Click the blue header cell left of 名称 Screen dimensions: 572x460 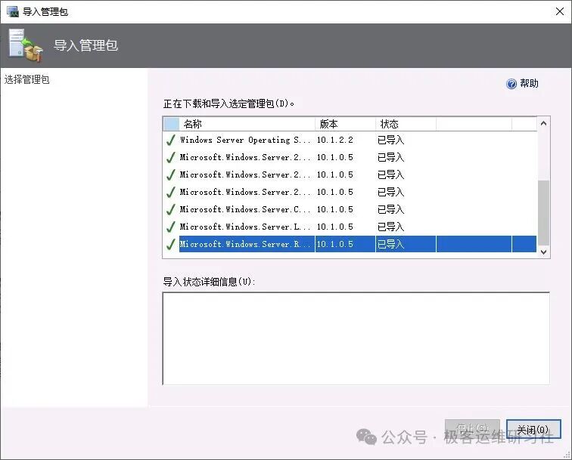(x=171, y=124)
